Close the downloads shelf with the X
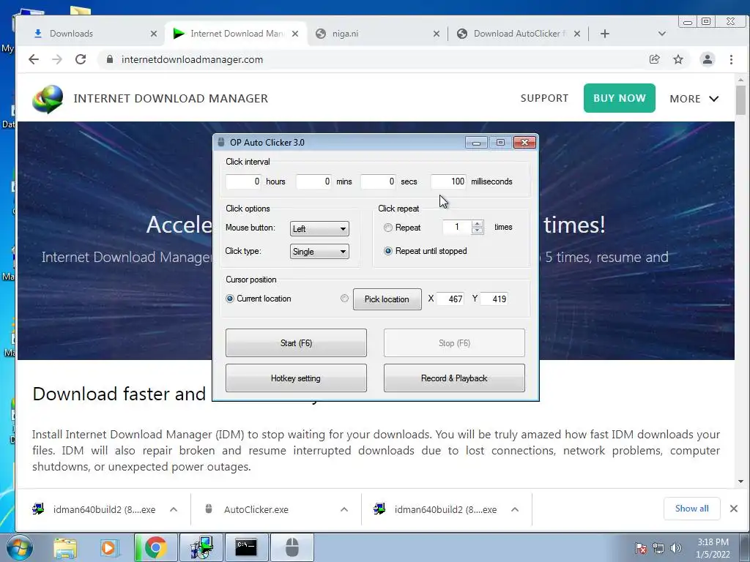Image resolution: width=750 pixels, height=562 pixels. pyautogui.click(x=734, y=509)
